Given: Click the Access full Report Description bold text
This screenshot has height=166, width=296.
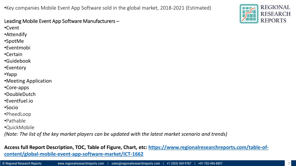Looking at the screenshot, I should (75, 147).
